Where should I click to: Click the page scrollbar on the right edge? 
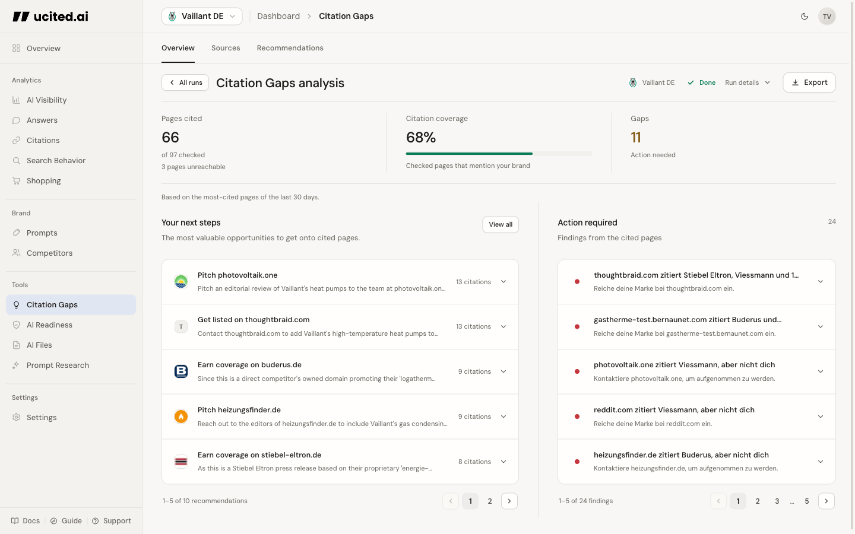coord(852,267)
